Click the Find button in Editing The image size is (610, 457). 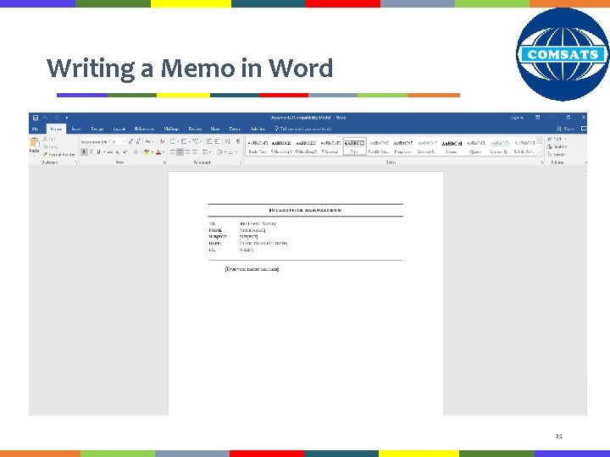point(557,139)
